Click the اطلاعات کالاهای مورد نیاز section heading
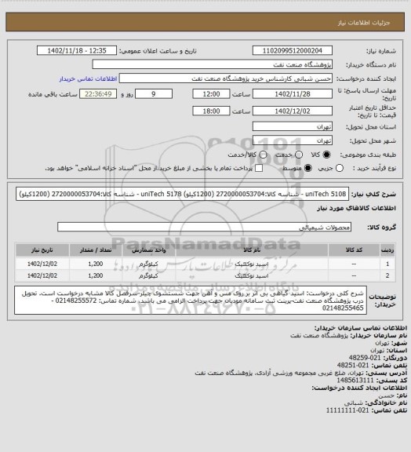 356,208
